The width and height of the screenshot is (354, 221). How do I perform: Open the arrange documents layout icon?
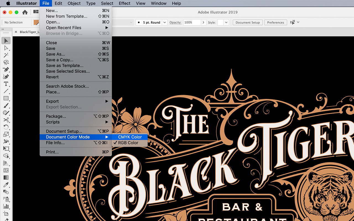(x=36, y=12)
